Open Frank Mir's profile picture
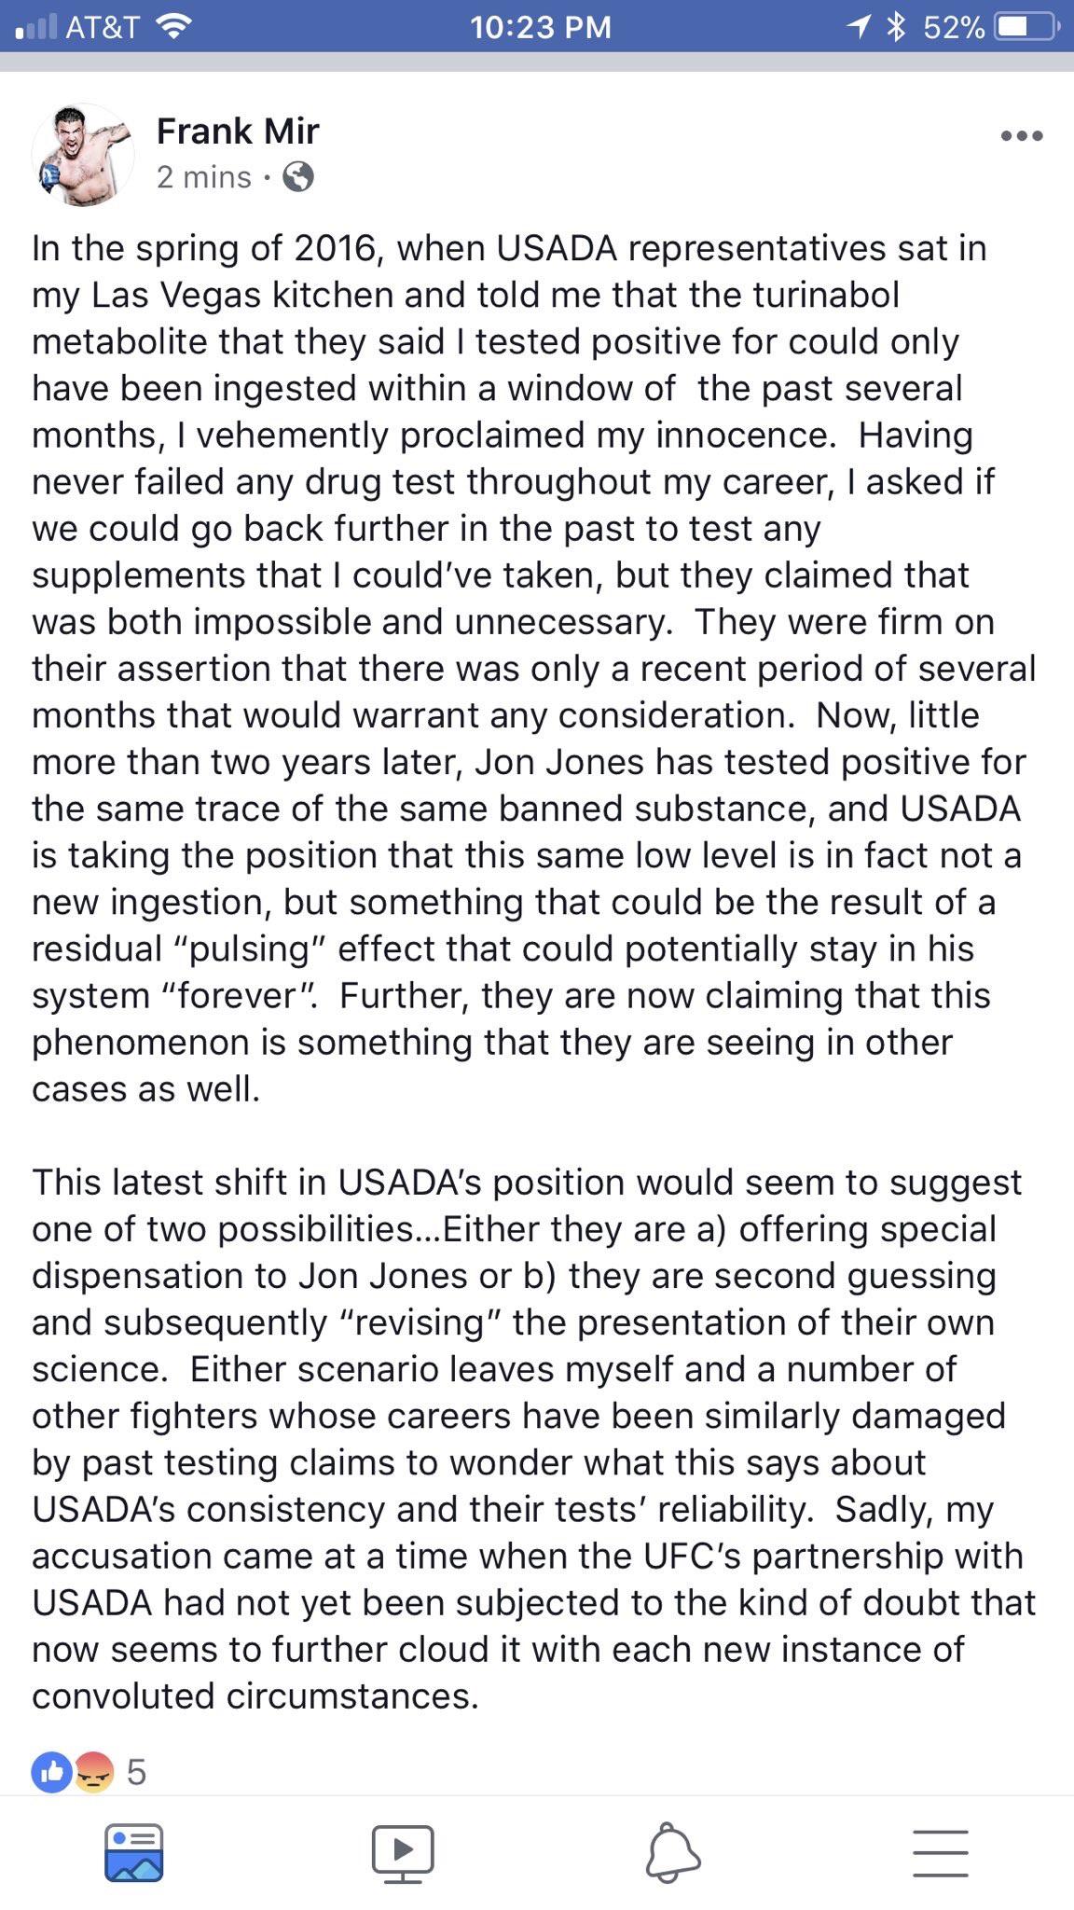Viewport: 1074px width, 1910px height. click(x=82, y=154)
